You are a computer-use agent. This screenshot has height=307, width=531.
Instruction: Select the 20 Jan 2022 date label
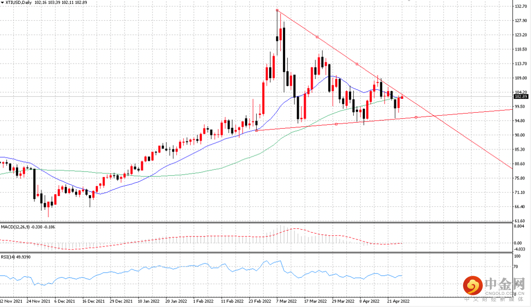point(176,300)
